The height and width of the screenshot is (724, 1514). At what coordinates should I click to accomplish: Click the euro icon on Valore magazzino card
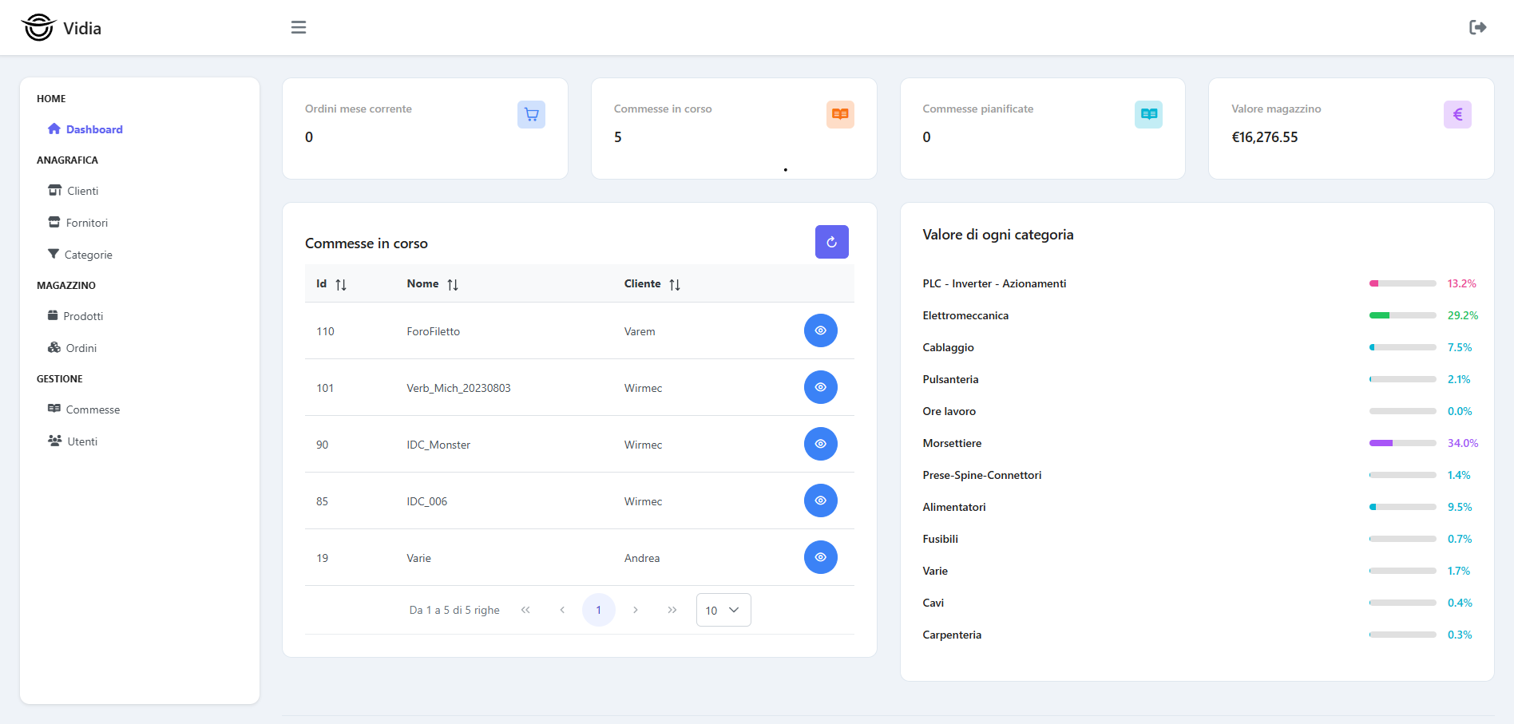[1457, 115]
